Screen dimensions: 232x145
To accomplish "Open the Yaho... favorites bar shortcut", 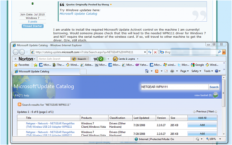I will coord(142,65).
